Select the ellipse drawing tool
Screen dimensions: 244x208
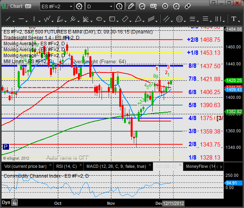pyautogui.click(x=99, y=19)
